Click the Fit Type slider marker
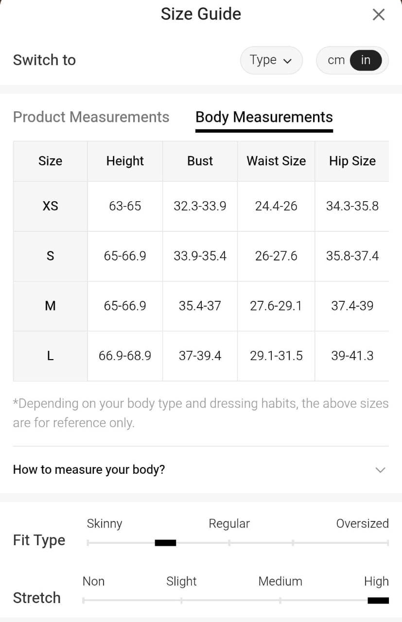The width and height of the screenshot is (402, 622). click(165, 543)
